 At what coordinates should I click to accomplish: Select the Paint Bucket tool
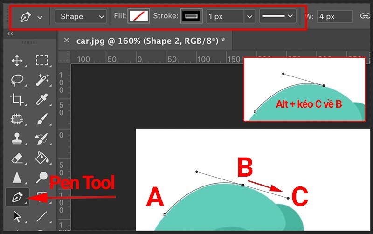point(42,158)
